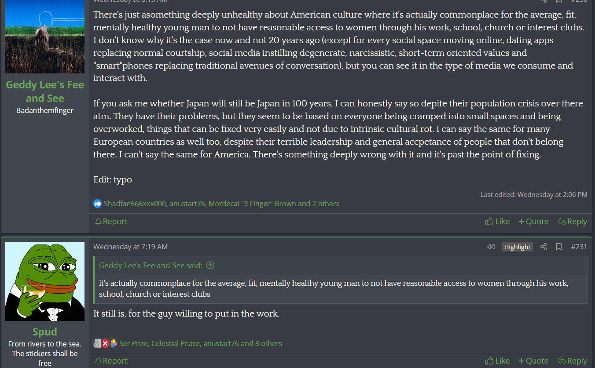The image size is (595, 368).
Task: Reply to Spud's post
Action: [572, 361]
